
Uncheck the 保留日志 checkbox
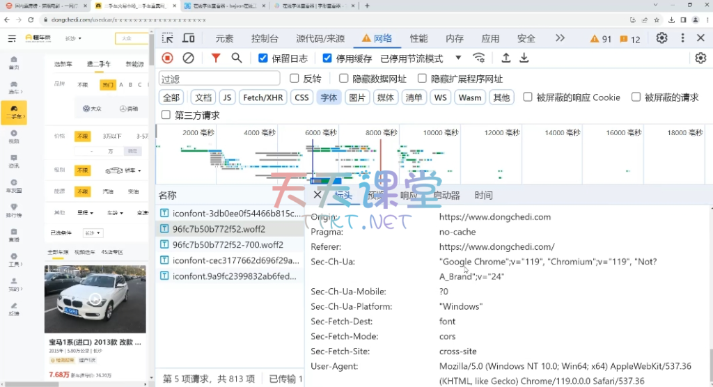point(263,58)
